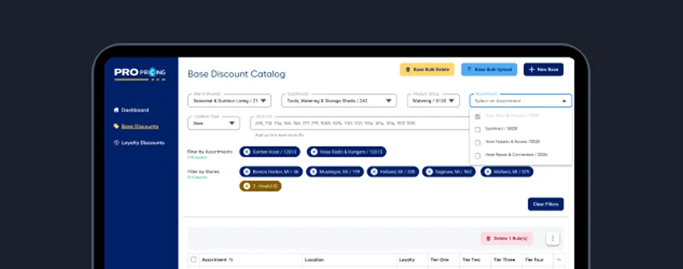Remove the Muskegon, MI store chip
This screenshot has width=683, height=269.
pyautogui.click(x=313, y=172)
